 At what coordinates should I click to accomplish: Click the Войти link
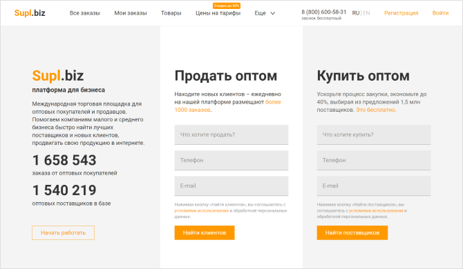[x=440, y=13]
